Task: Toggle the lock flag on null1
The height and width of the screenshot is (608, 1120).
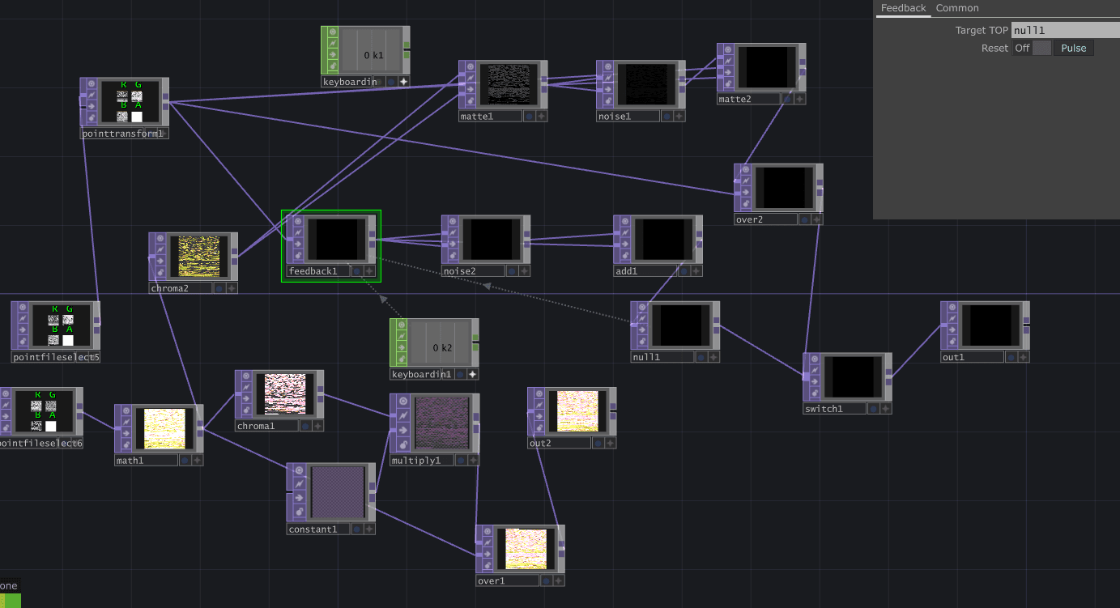Action: (643, 342)
